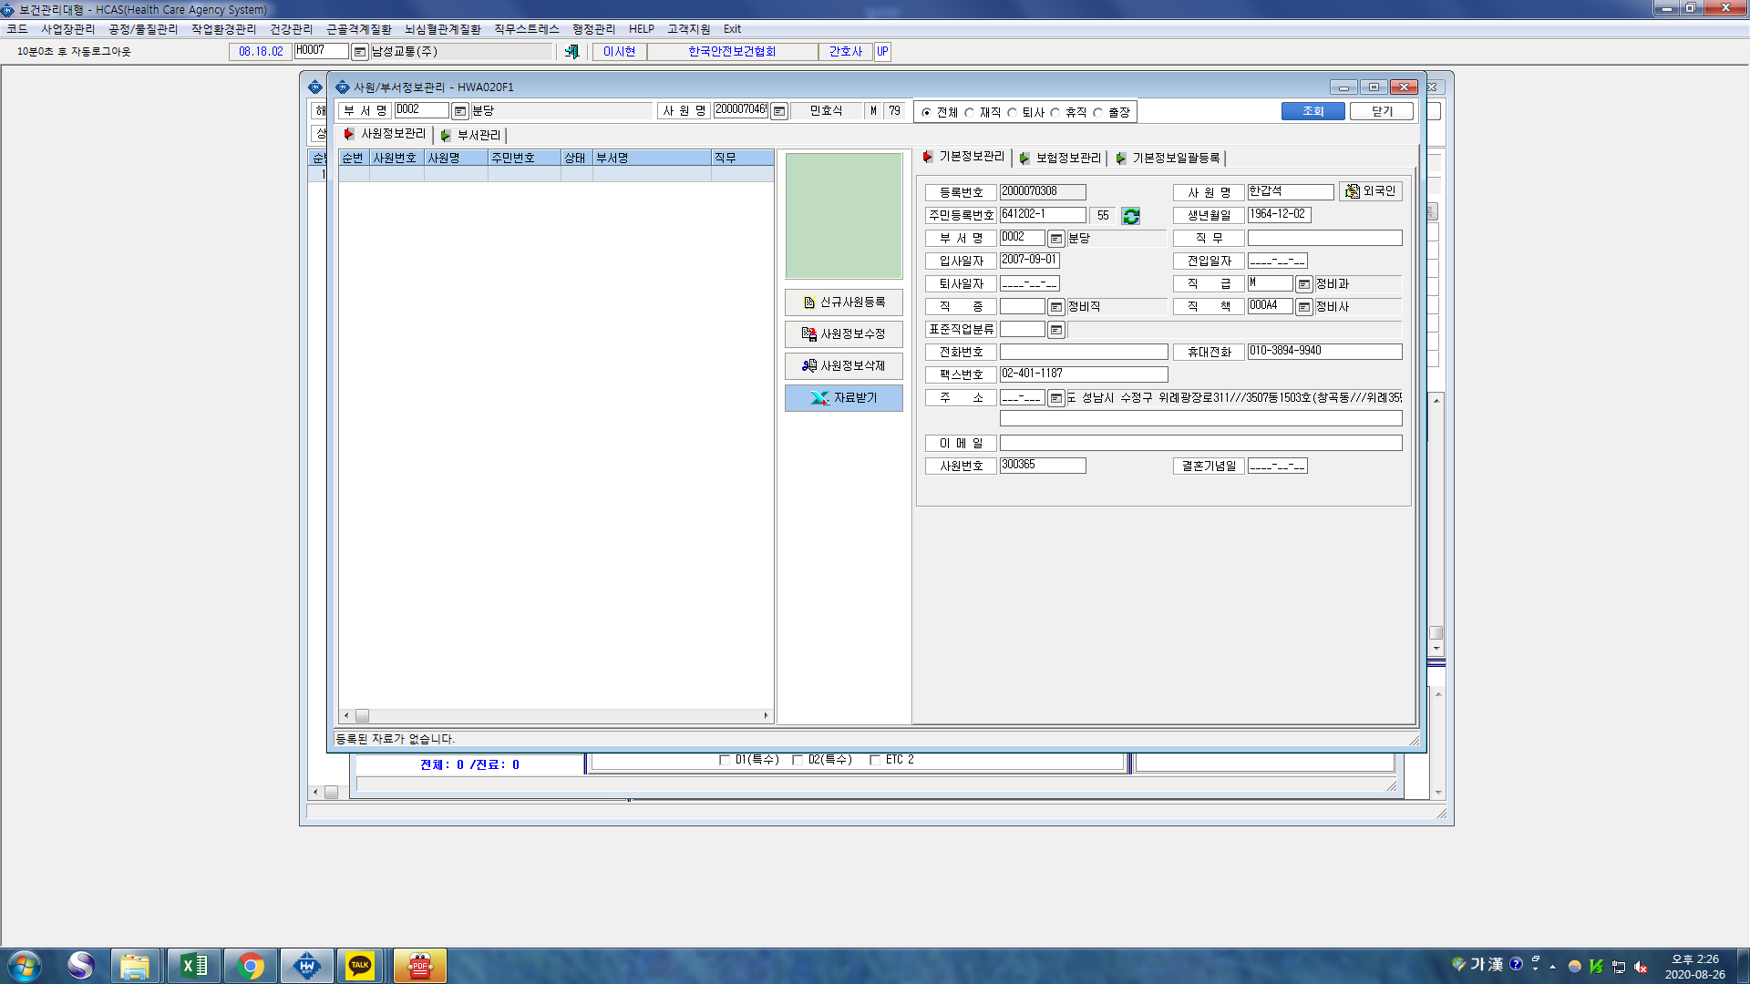1750x984 pixels.
Task: Open the lookup icon beside 직급 field
Action: tap(1303, 284)
